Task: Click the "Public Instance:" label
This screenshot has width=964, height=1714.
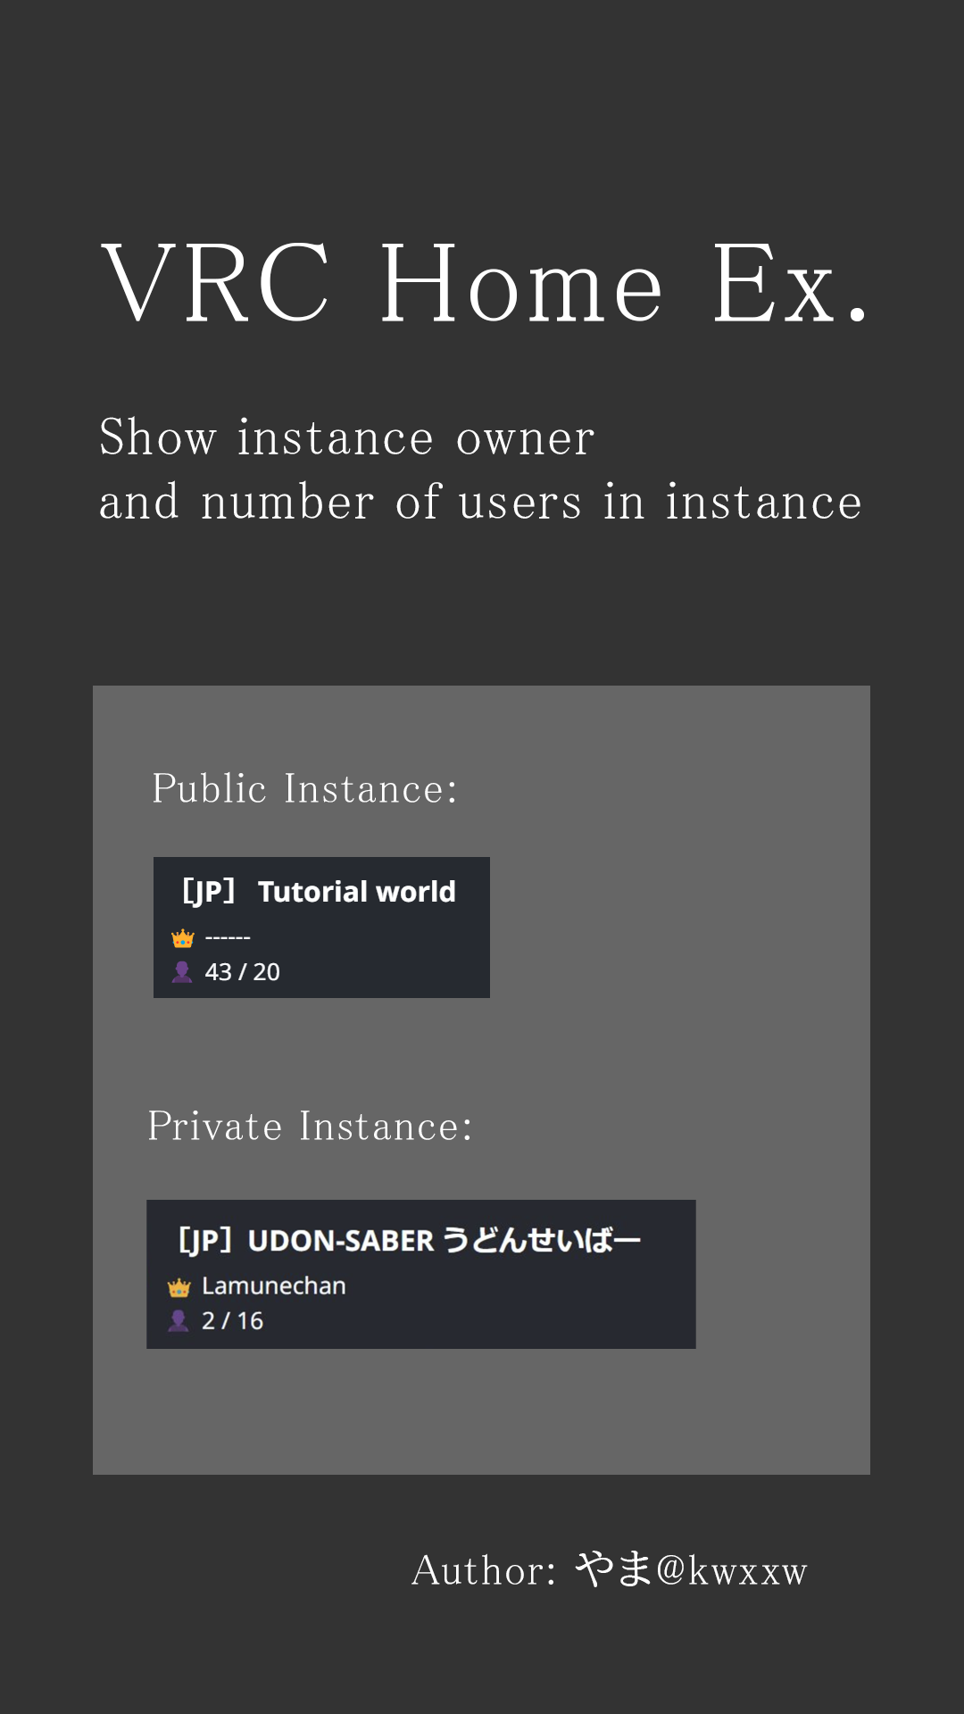Action: click(x=304, y=789)
